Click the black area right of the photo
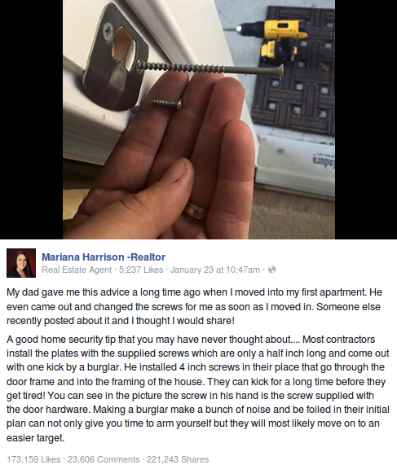This screenshot has height=465, width=397. pos(366,119)
